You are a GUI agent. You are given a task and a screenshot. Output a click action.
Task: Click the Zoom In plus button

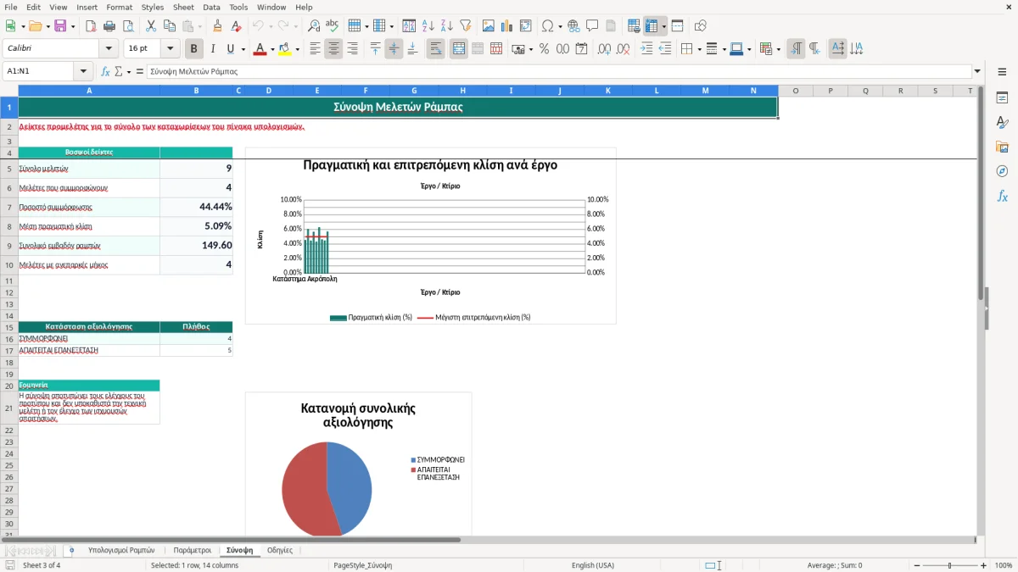pyautogui.click(x=984, y=565)
